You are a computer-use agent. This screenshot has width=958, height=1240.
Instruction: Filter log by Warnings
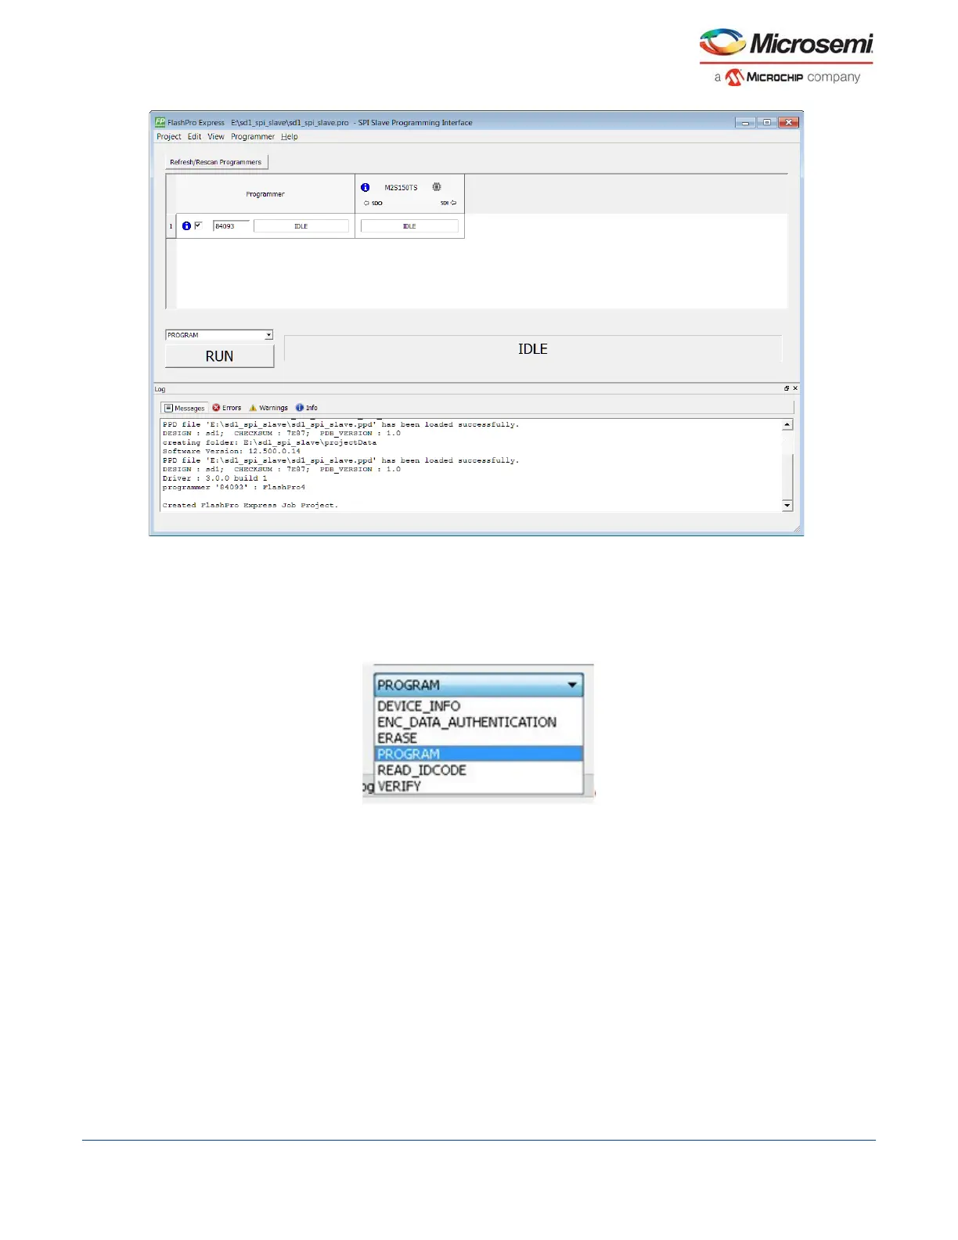tap(268, 408)
